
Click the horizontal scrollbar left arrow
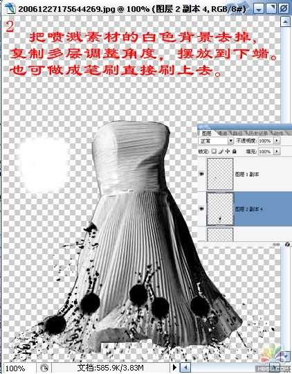click(185, 368)
